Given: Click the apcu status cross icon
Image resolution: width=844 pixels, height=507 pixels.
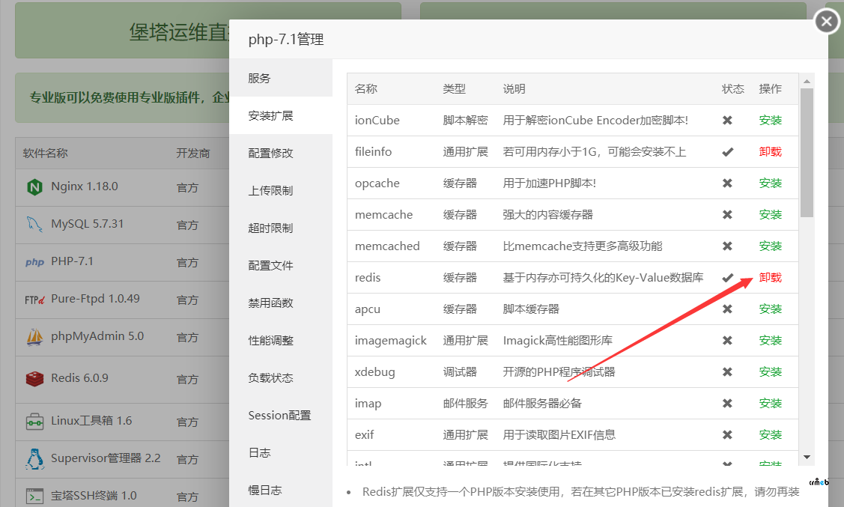Looking at the screenshot, I should pos(727,309).
